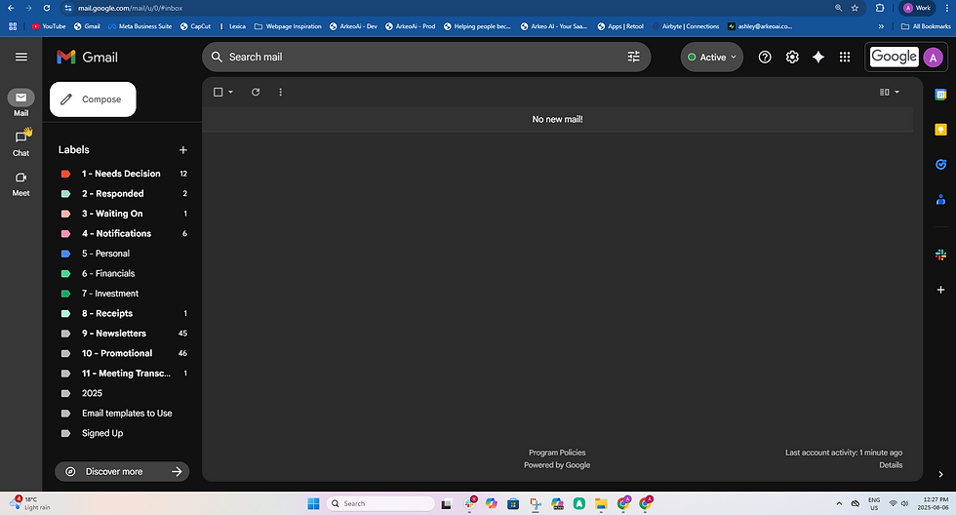The height and width of the screenshot is (515, 956).
Task: Click the Compose button
Action: [x=93, y=99]
